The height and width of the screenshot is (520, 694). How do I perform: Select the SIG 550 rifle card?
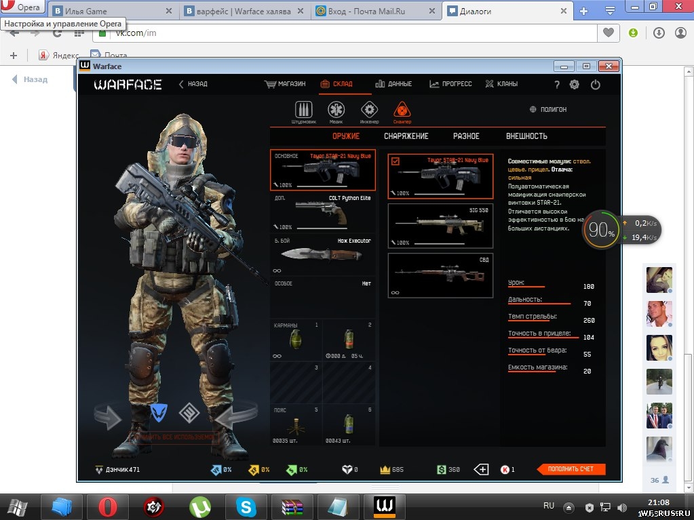(x=440, y=226)
